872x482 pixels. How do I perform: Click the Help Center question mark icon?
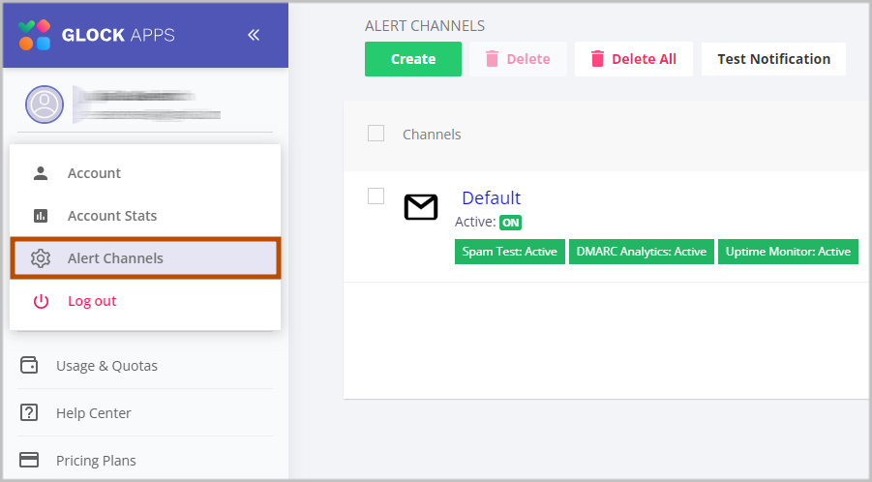point(29,413)
